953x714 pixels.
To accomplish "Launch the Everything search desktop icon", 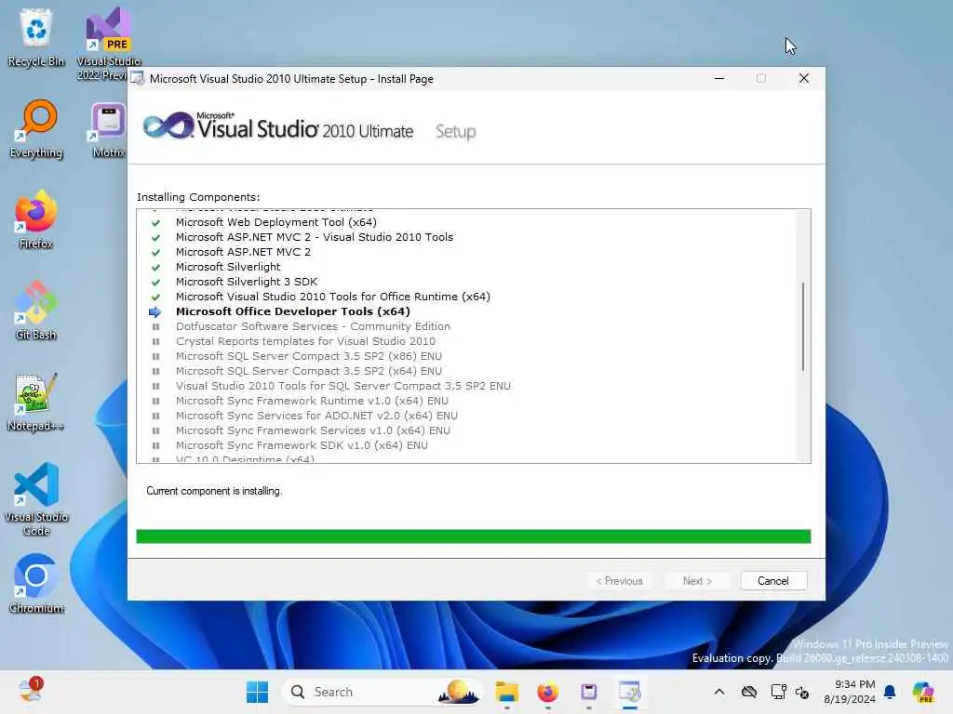I will (x=36, y=128).
